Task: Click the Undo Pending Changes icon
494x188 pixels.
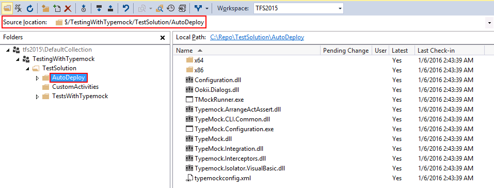Action: click(126, 8)
